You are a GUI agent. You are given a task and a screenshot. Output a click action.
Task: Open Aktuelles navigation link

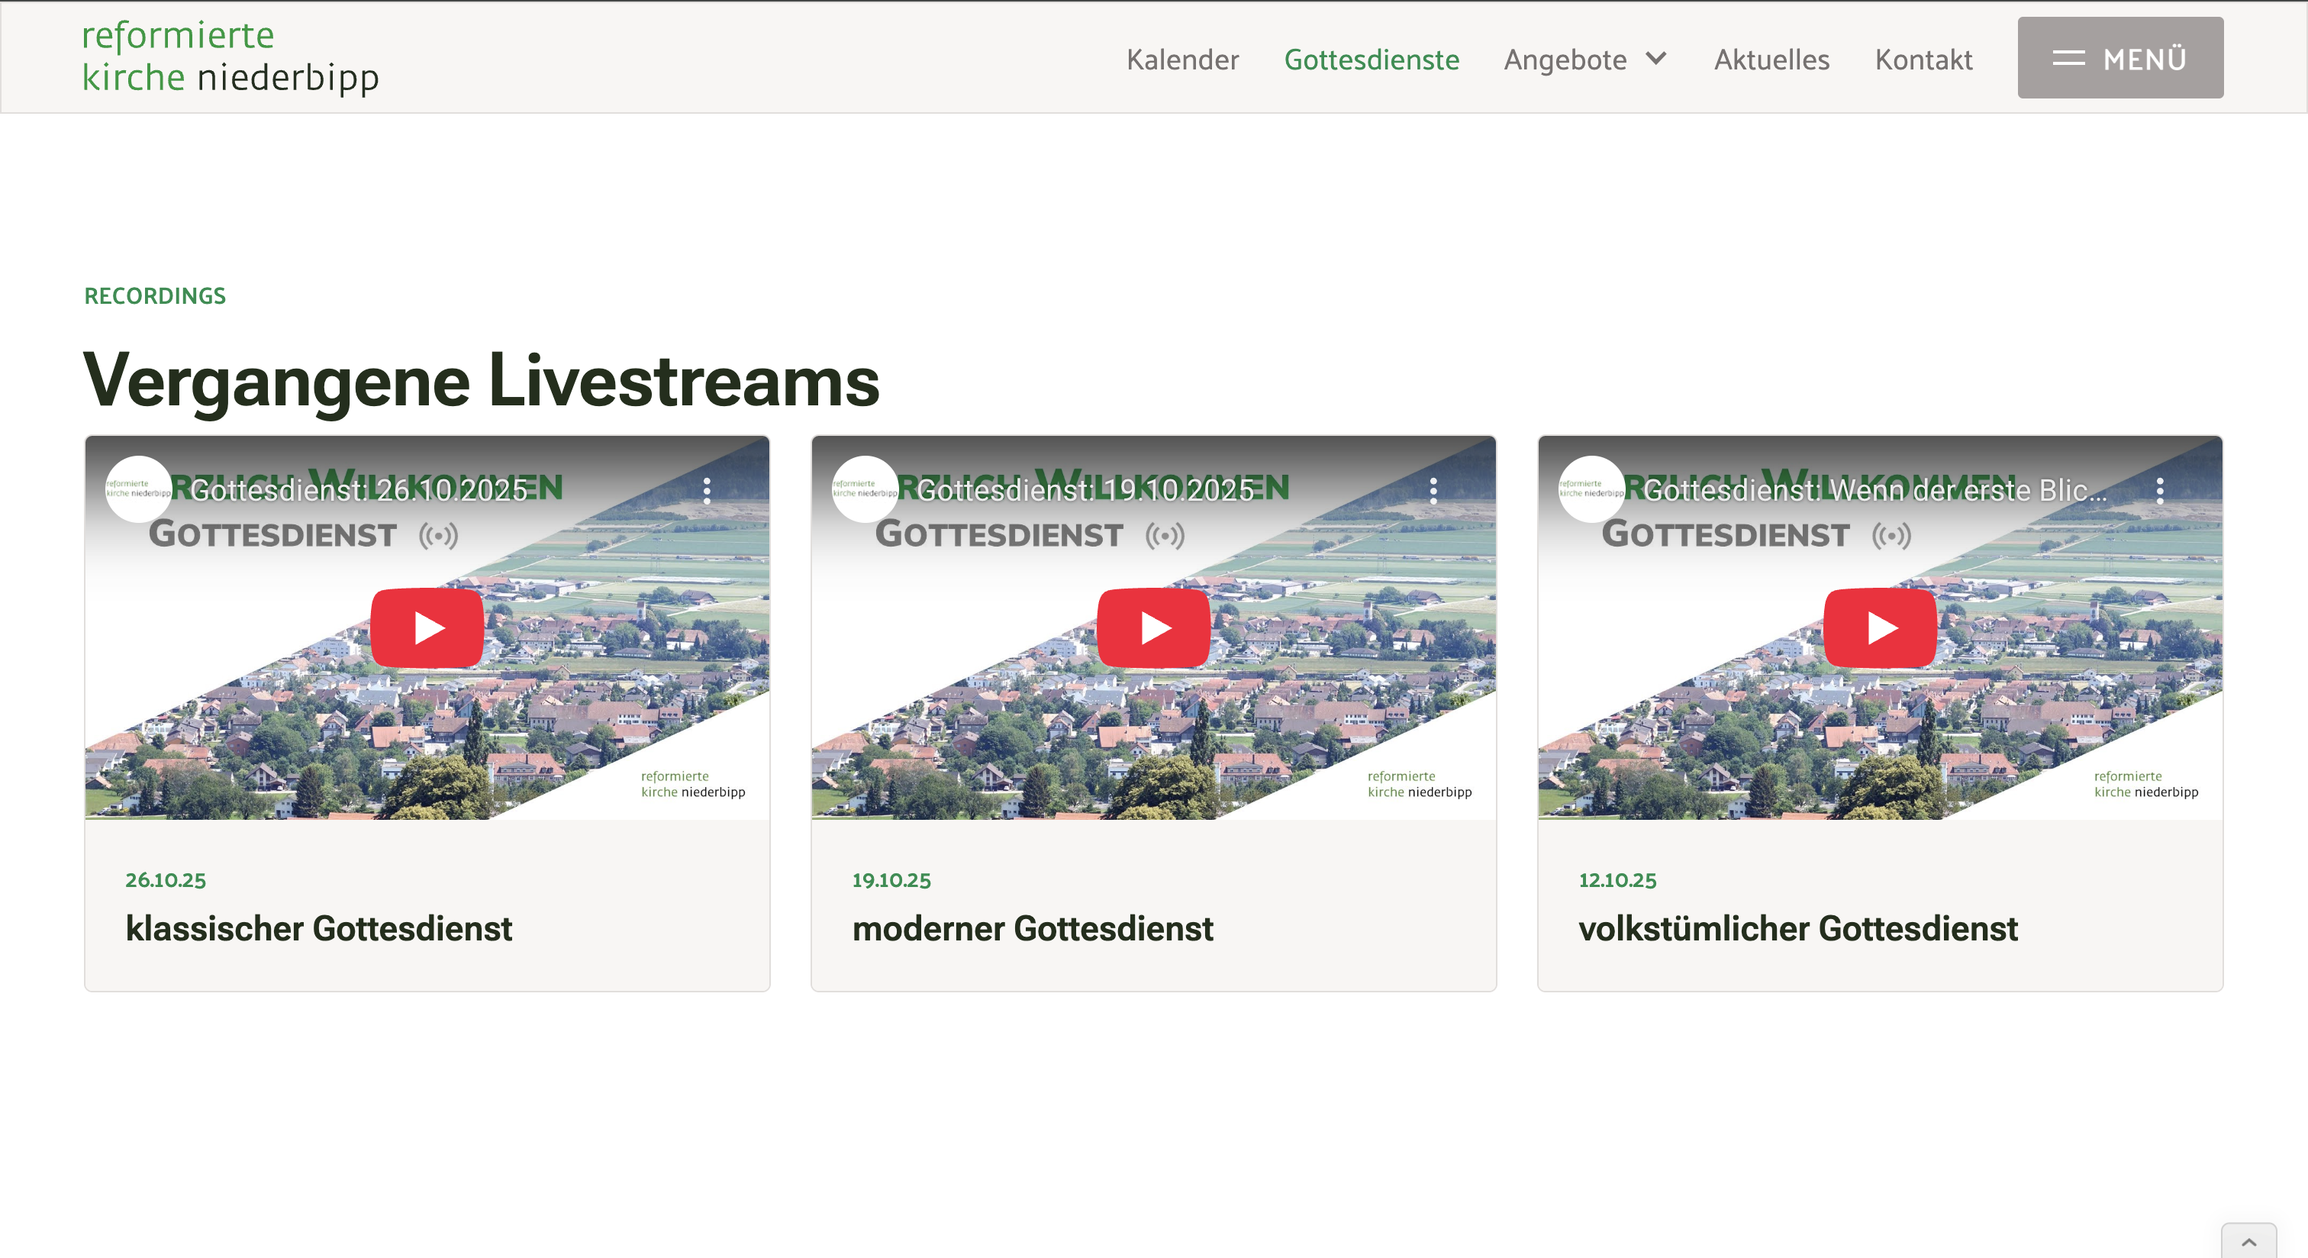(x=1771, y=59)
